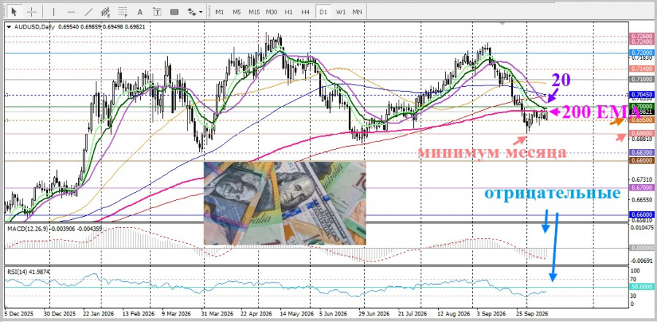Select the Equidistant Channel tool
This screenshot has height=322, width=657.
tap(106, 12)
